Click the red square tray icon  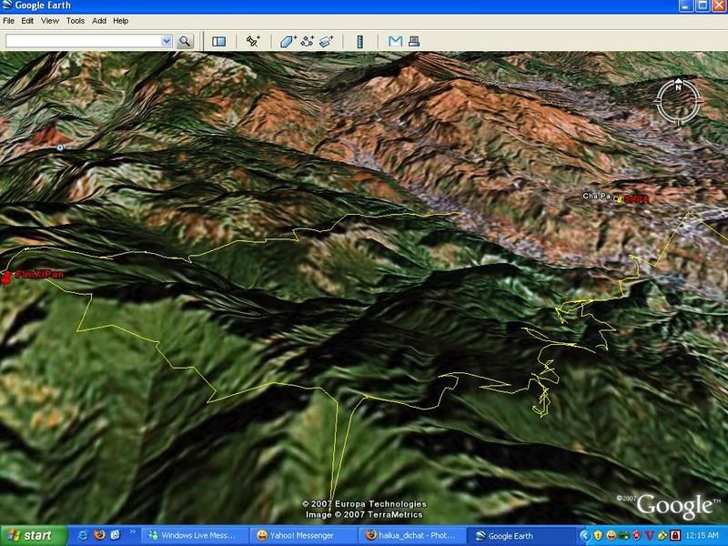675,535
